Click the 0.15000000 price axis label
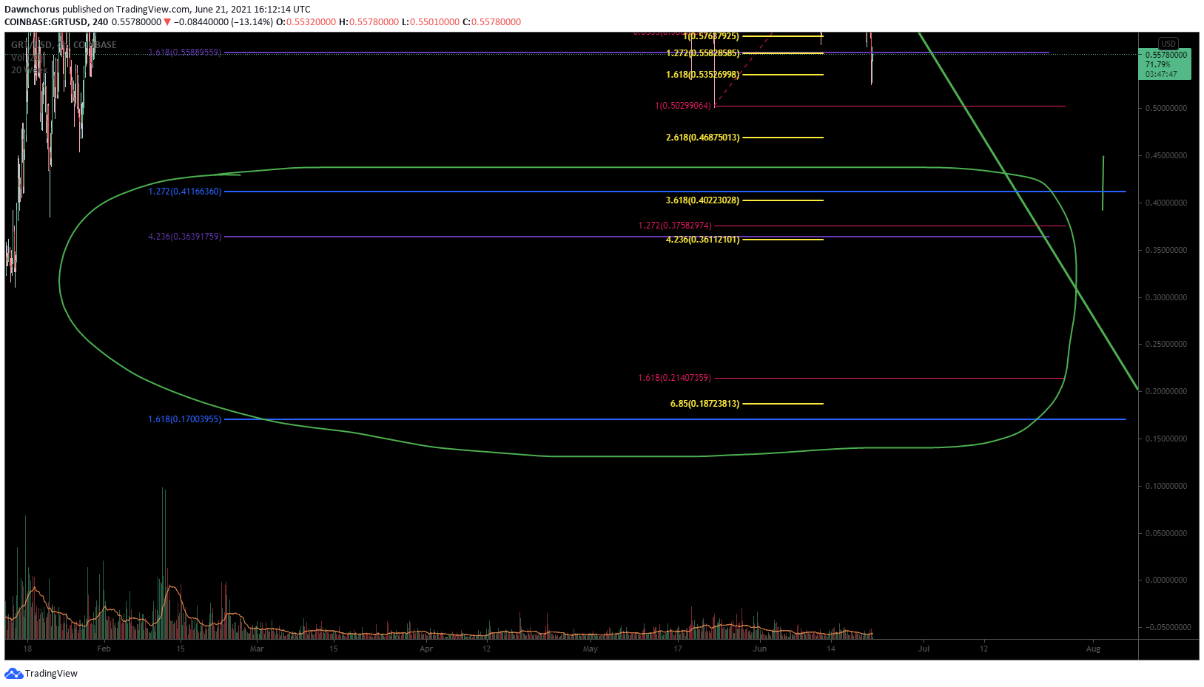This screenshot has height=687, width=1204. coord(1166,439)
